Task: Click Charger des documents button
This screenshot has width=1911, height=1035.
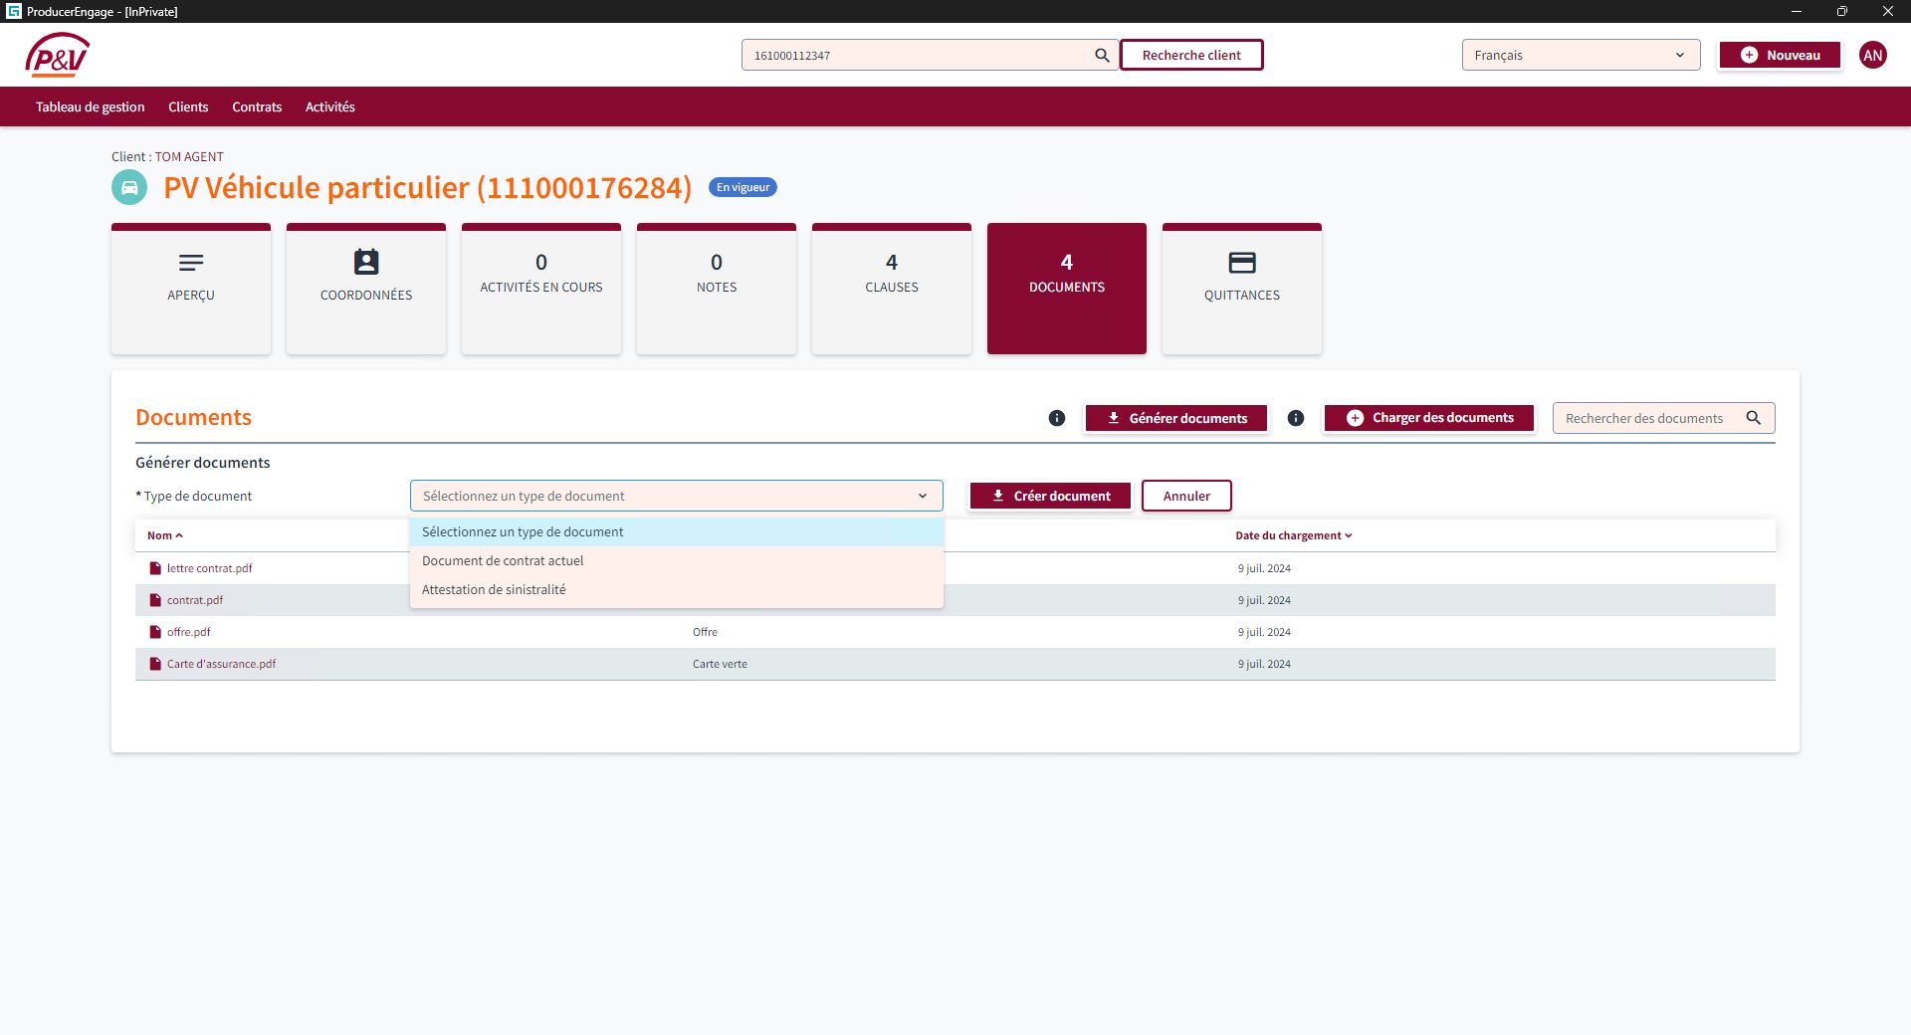Action: 1429,418
